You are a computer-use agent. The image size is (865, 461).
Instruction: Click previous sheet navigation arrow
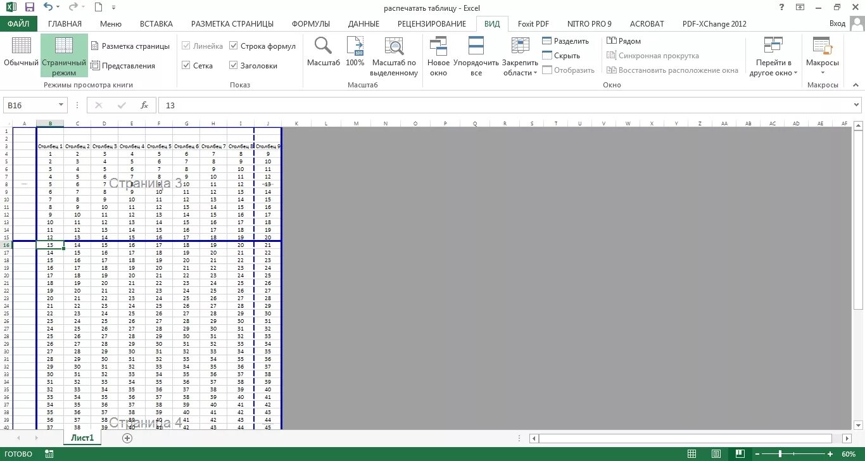[x=18, y=438]
